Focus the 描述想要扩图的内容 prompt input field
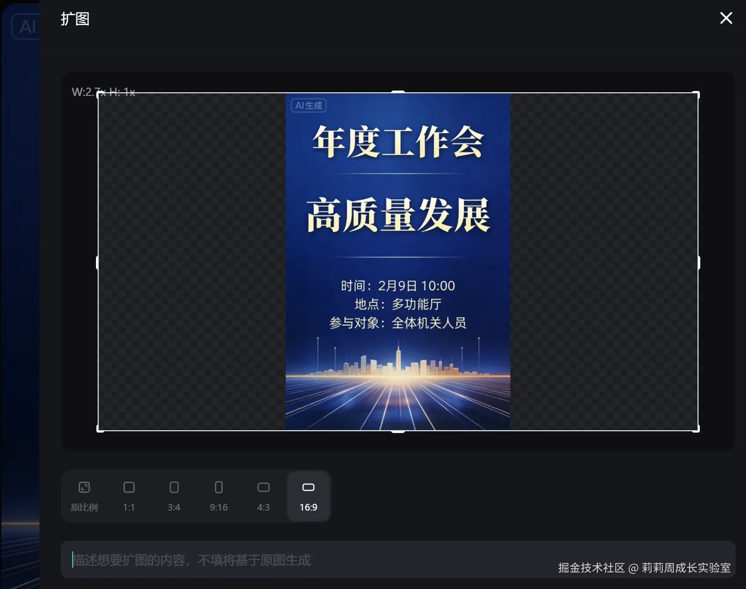 (x=398, y=559)
